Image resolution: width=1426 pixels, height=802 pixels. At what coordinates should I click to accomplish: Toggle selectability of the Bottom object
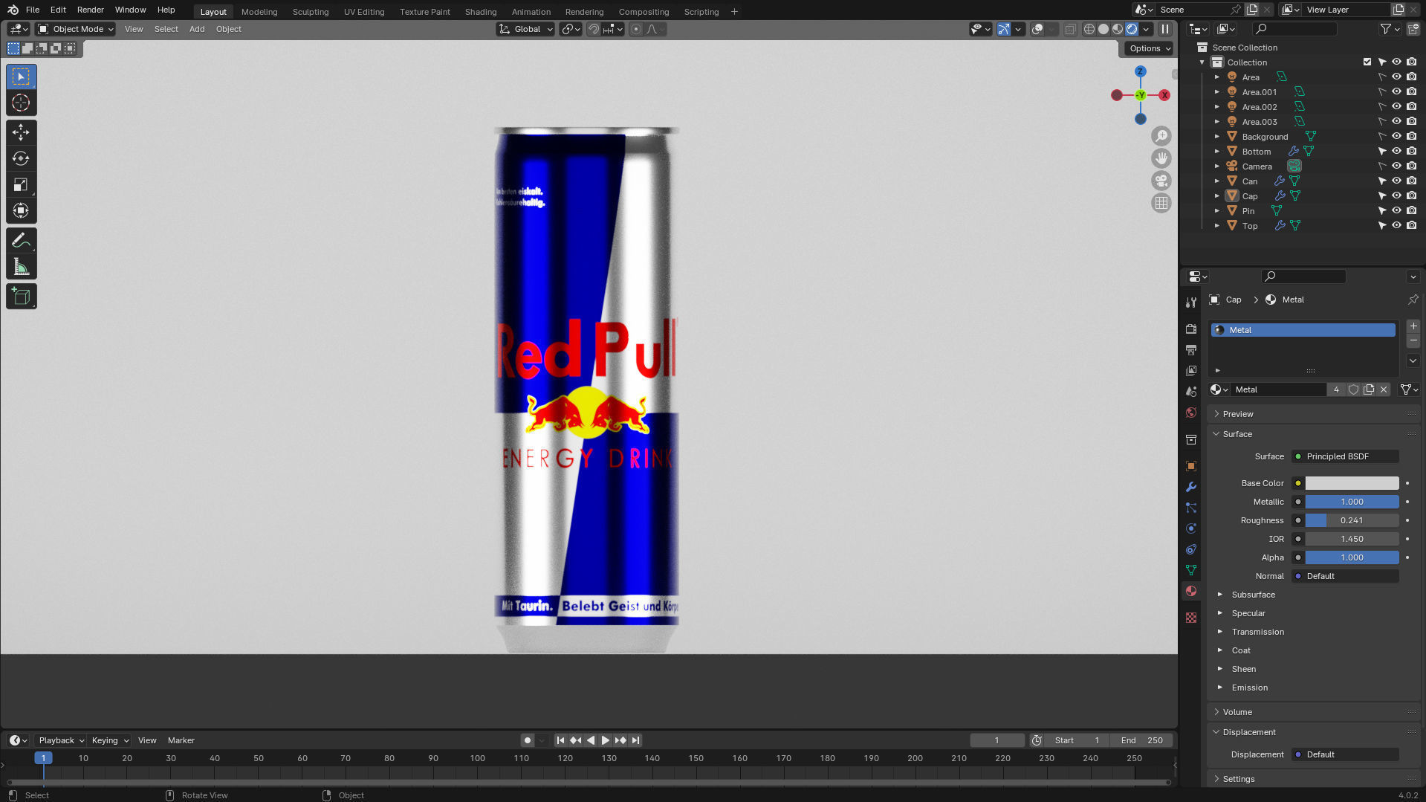(1382, 151)
